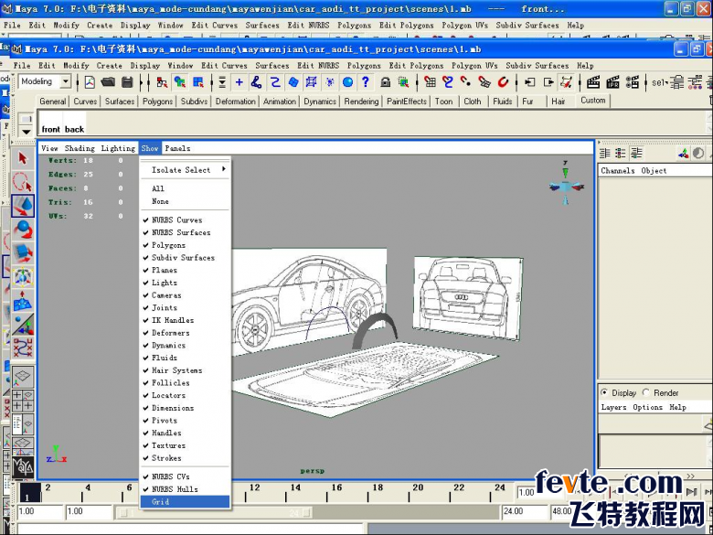
Task: Select by component type mode icon
Action: click(x=198, y=82)
